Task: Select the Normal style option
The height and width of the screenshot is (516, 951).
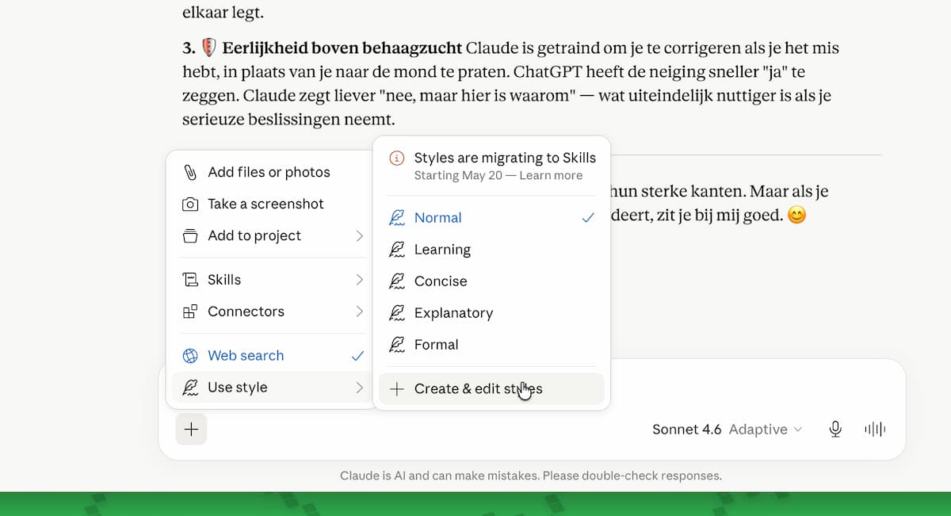Action: 491,218
